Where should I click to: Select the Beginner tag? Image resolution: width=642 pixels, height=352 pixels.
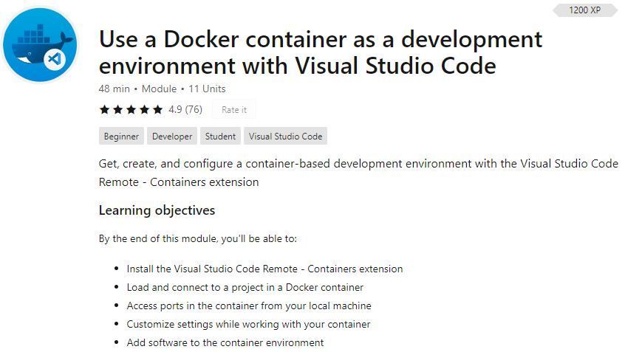click(121, 136)
